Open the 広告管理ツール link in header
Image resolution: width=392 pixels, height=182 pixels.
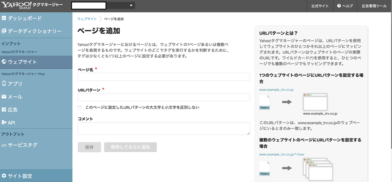pyautogui.click(x=374, y=6)
